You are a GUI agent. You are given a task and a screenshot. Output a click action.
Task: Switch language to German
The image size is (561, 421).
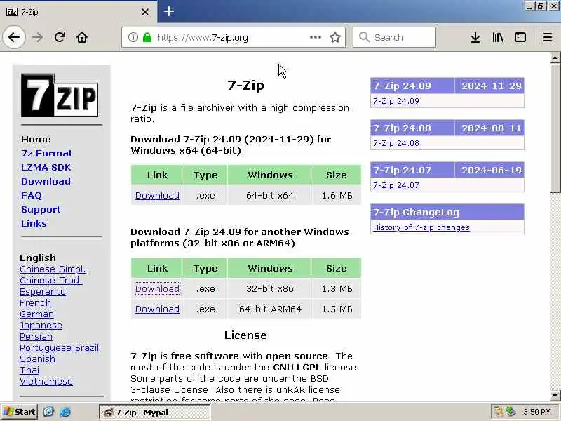(36, 314)
